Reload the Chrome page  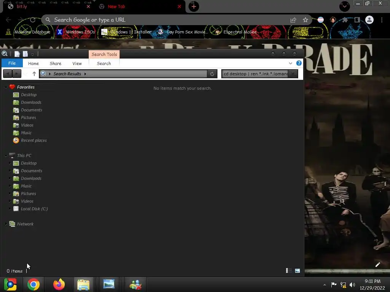pos(33,20)
